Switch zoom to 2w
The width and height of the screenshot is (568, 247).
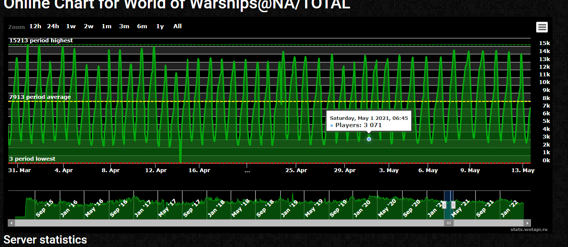tap(89, 26)
